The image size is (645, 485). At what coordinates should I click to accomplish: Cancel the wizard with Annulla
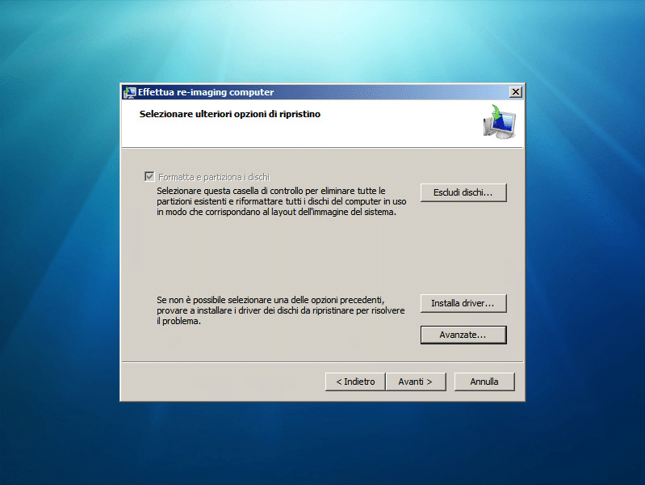(x=484, y=382)
